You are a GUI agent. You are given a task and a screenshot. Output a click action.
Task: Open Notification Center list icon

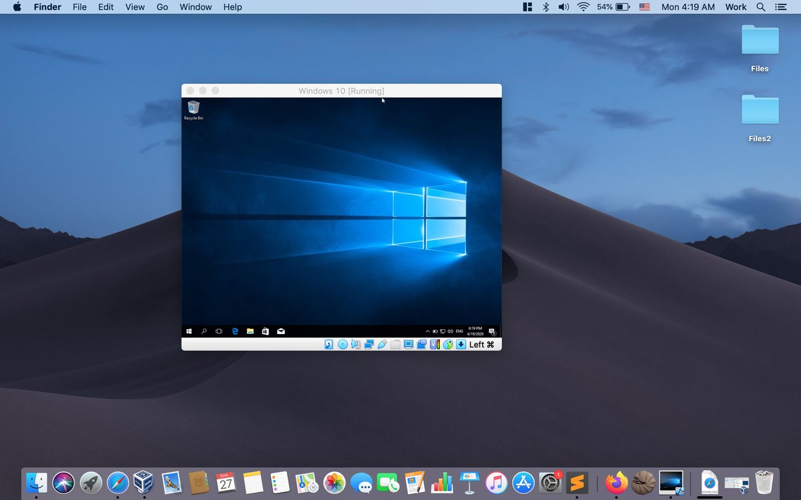coord(781,7)
